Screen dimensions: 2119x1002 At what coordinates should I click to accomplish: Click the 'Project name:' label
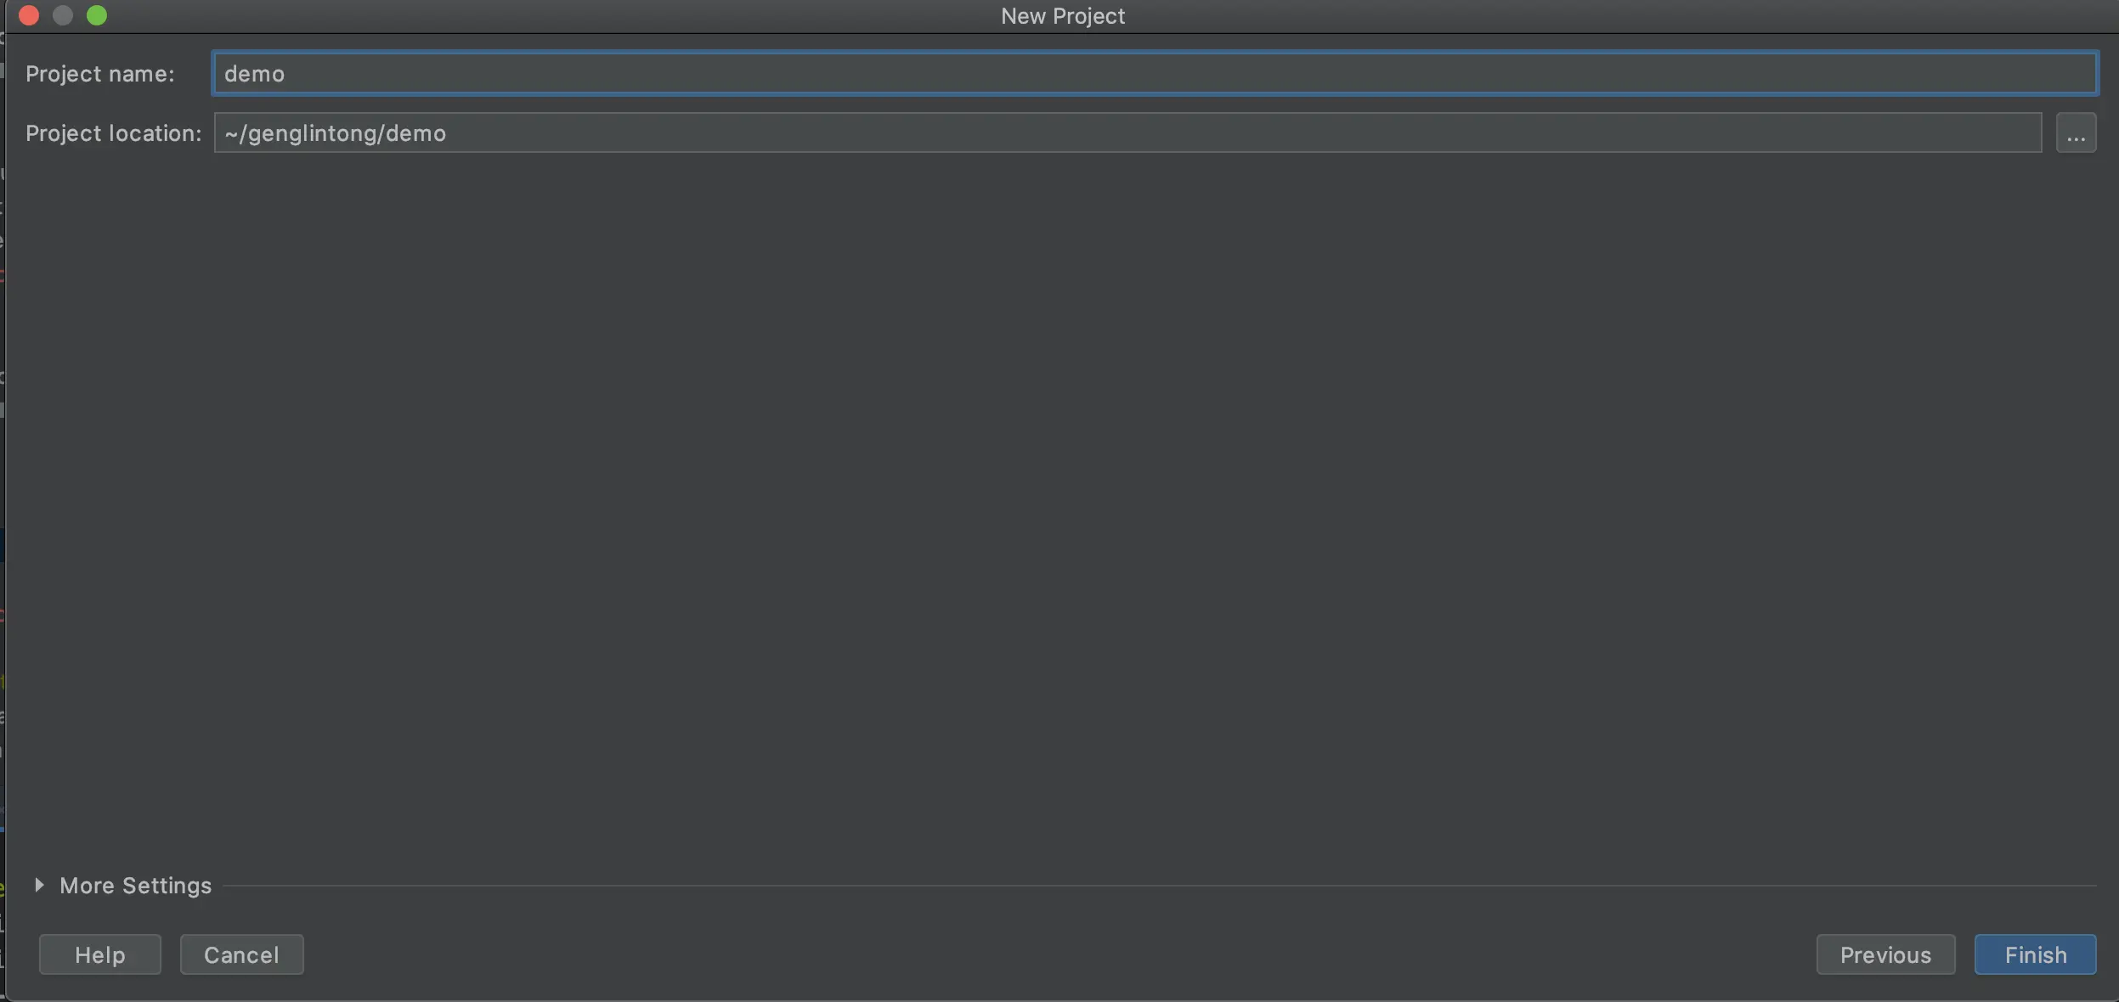pyautogui.click(x=99, y=74)
